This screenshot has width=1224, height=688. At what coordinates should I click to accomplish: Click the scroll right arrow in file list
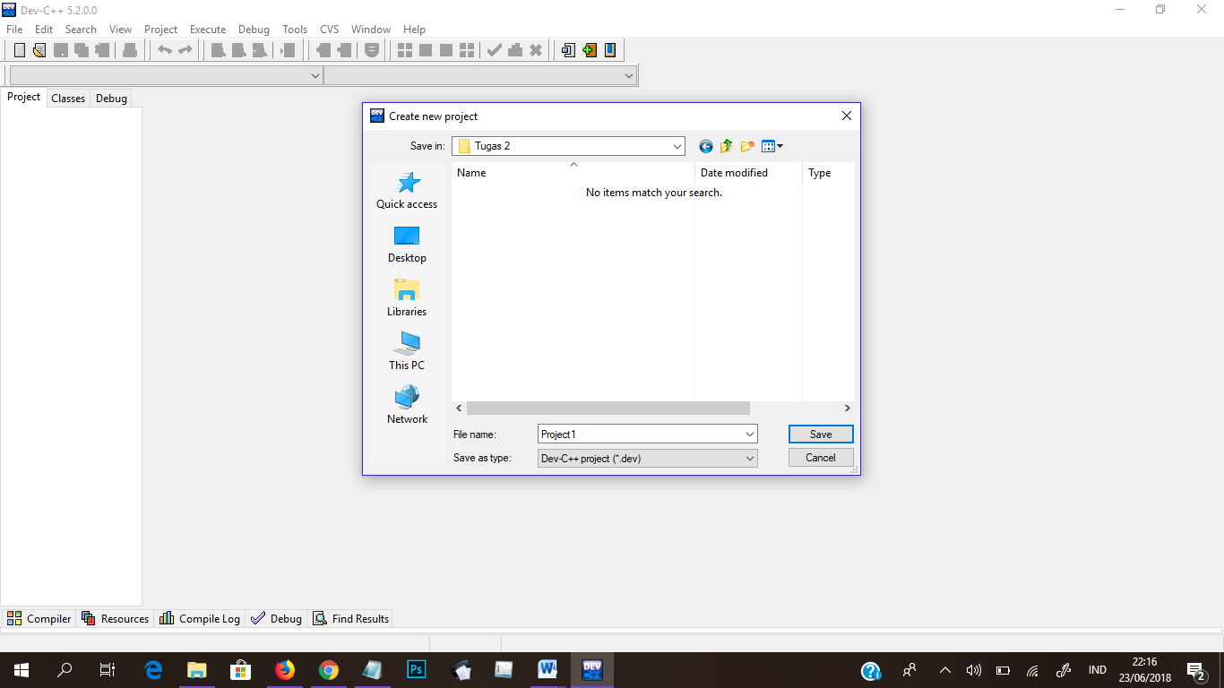pyautogui.click(x=848, y=408)
